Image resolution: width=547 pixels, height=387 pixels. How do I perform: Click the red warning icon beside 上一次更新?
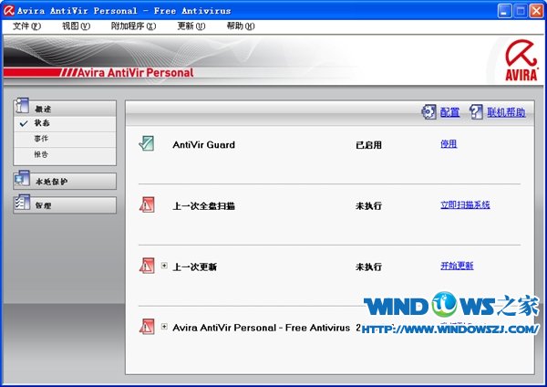(x=147, y=266)
